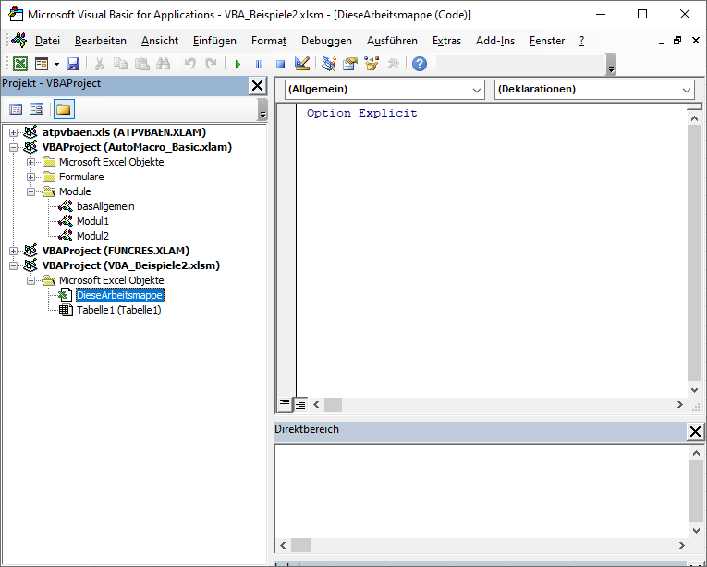Image resolution: width=707 pixels, height=567 pixels.
Task: Switch to Microsoft Excel view icon
Action: (19, 64)
